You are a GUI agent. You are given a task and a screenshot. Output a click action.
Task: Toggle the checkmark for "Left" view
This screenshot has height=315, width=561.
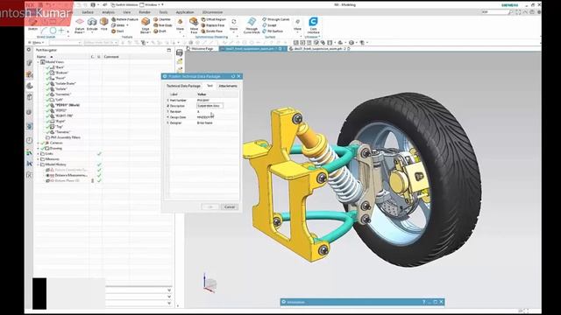point(47,100)
